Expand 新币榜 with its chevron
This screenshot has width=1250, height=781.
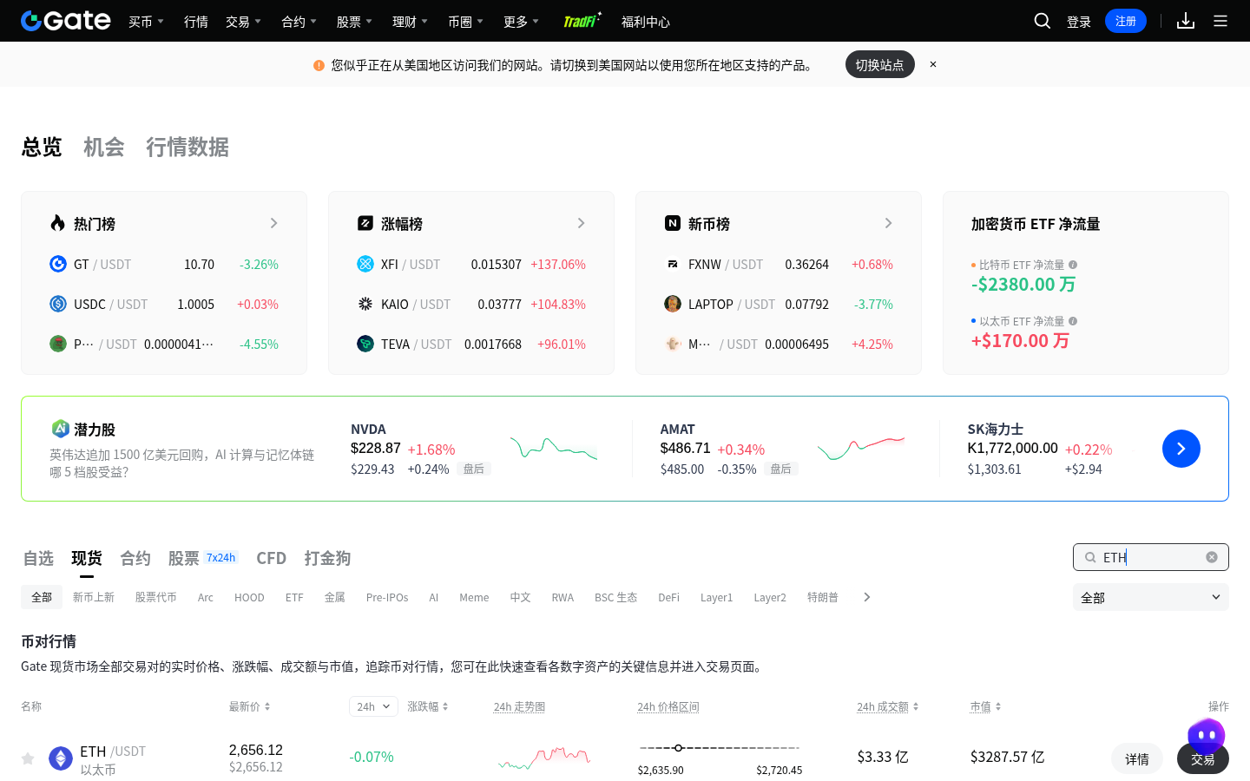pos(888,223)
